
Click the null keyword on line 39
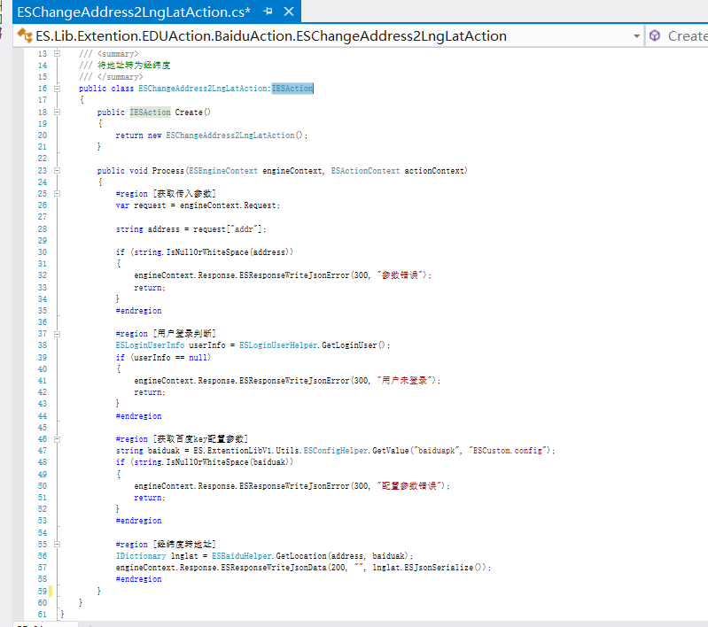click(198, 358)
